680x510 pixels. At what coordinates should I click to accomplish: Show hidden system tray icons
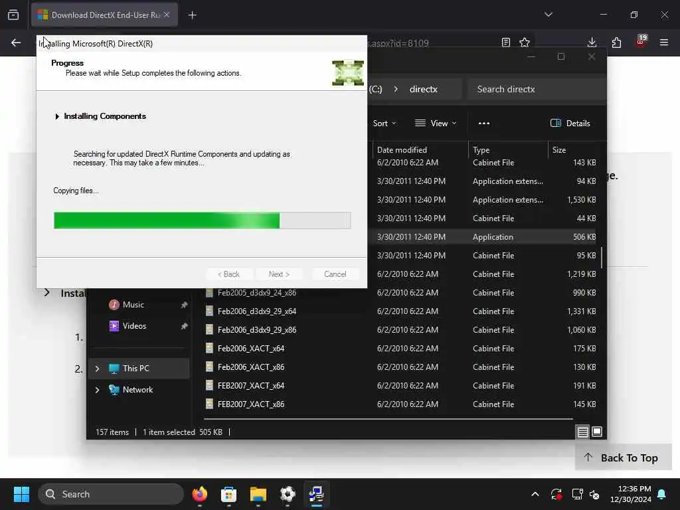coord(535,494)
